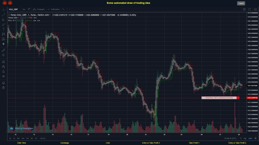
Task: Open the Heikin Ashi title dropdown arrow
Action: pyautogui.click(x=50, y=15)
